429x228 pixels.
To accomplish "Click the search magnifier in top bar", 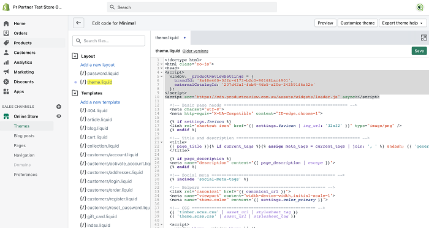I will [112, 7].
